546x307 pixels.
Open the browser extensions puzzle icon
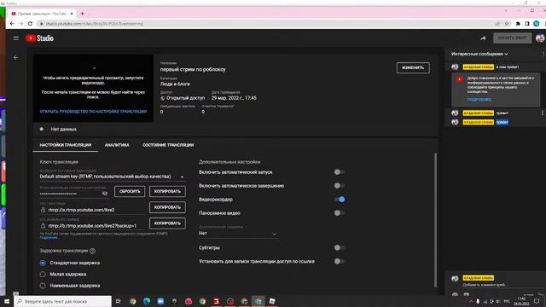click(518, 24)
